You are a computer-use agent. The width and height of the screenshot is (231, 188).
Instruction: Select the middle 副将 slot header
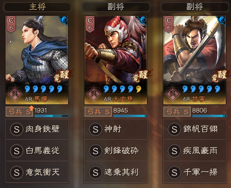tap(116, 7)
